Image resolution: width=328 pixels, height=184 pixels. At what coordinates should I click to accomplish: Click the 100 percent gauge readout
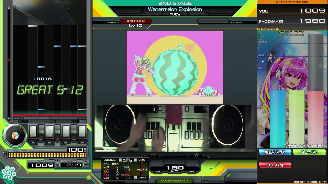(76, 149)
